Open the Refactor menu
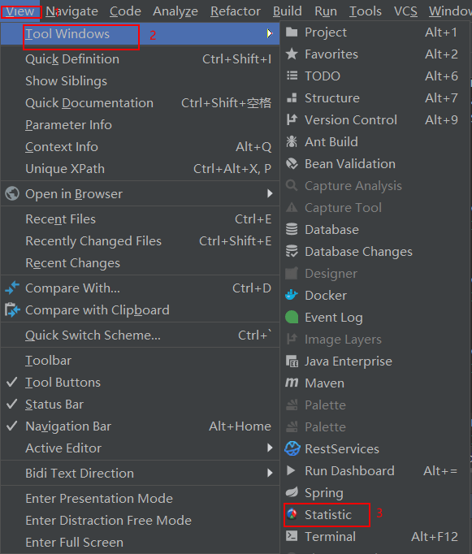 (x=236, y=11)
